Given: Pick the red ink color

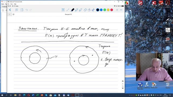Looking at the screenshot, I should [x=112, y=10].
